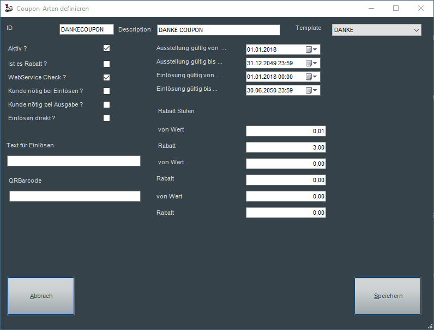Uncheck the Aktiv checkbox
This screenshot has width=434, height=330.
click(x=107, y=48)
